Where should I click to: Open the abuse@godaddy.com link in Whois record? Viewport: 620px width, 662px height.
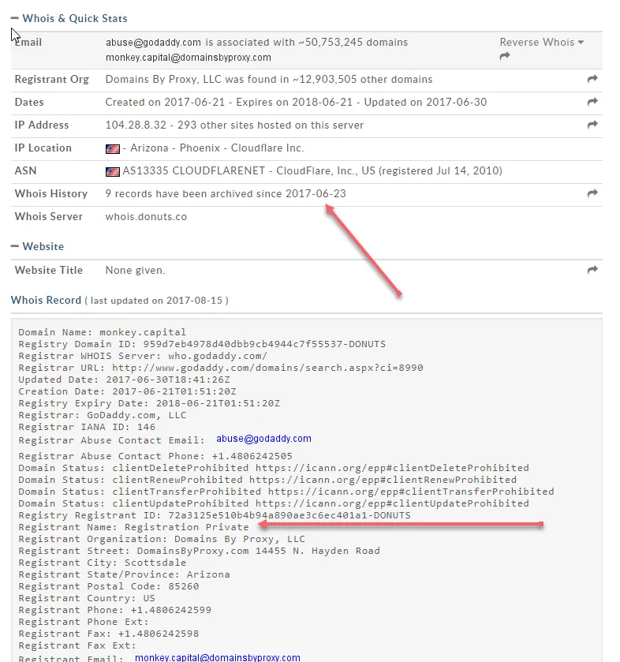pos(263,439)
